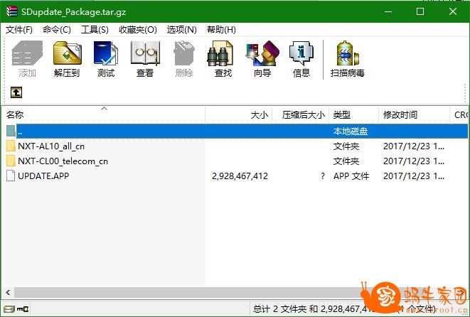Sort by Size (大小) column header
This screenshot has width=470, height=317.
tap(239, 114)
